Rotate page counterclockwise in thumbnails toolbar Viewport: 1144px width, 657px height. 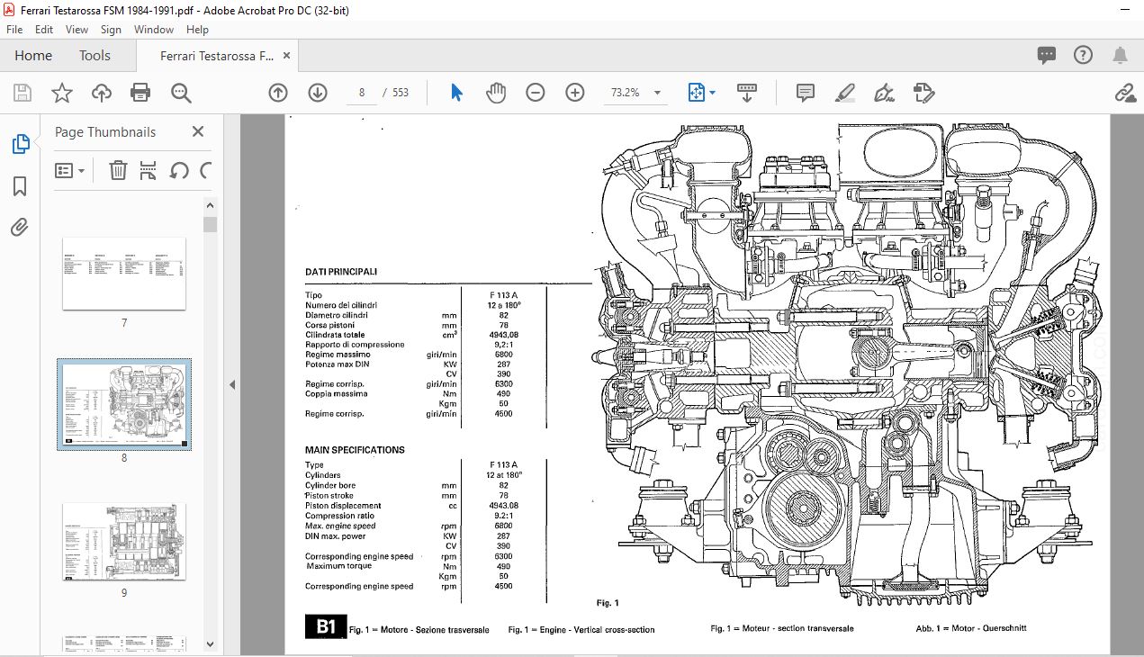pyautogui.click(x=179, y=170)
